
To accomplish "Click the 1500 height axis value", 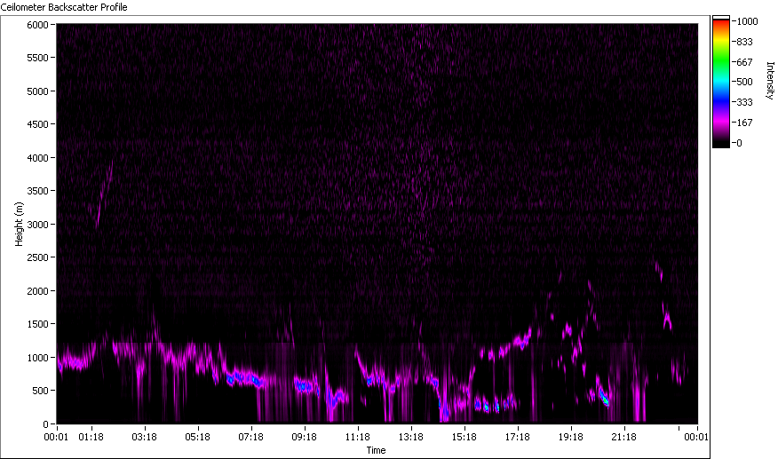I will tap(37, 324).
